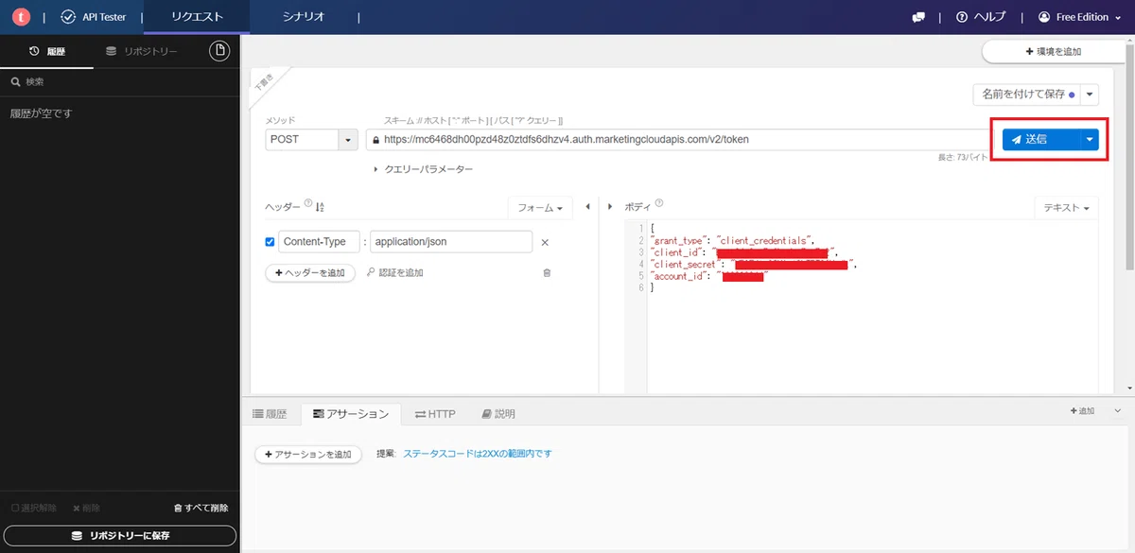
Task: Click 認証を追加 link
Action: 394,272
